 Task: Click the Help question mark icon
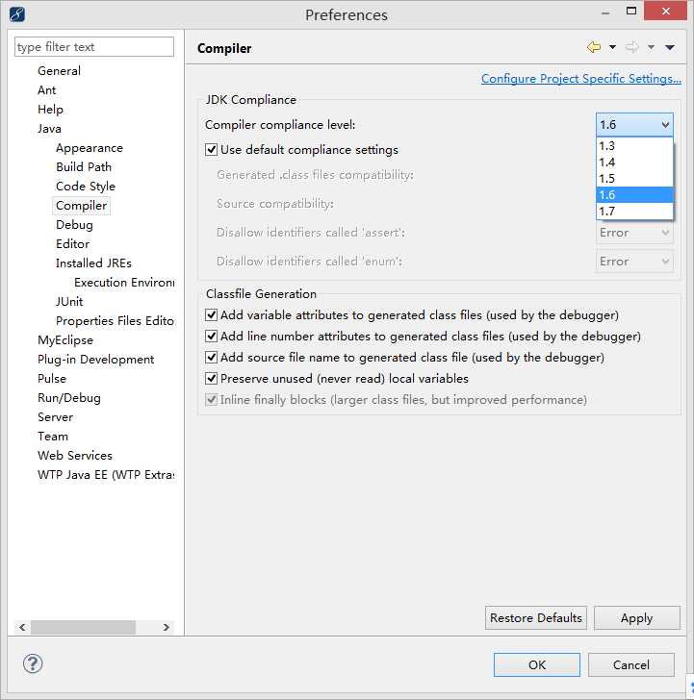33,663
